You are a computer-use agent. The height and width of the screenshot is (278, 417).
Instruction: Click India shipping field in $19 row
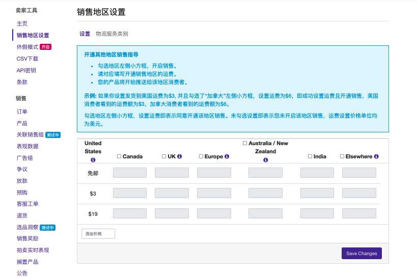coord(317,213)
